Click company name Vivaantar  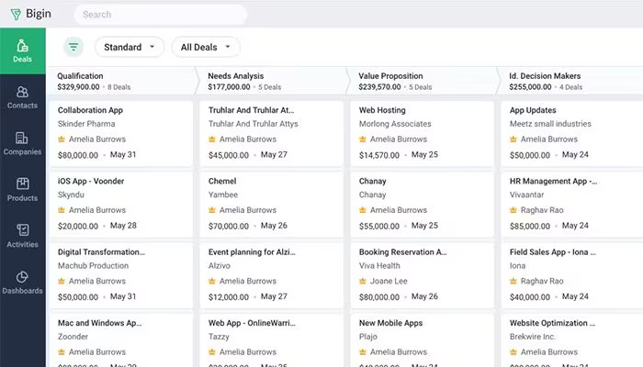pyautogui.click(x=526, y=195)
